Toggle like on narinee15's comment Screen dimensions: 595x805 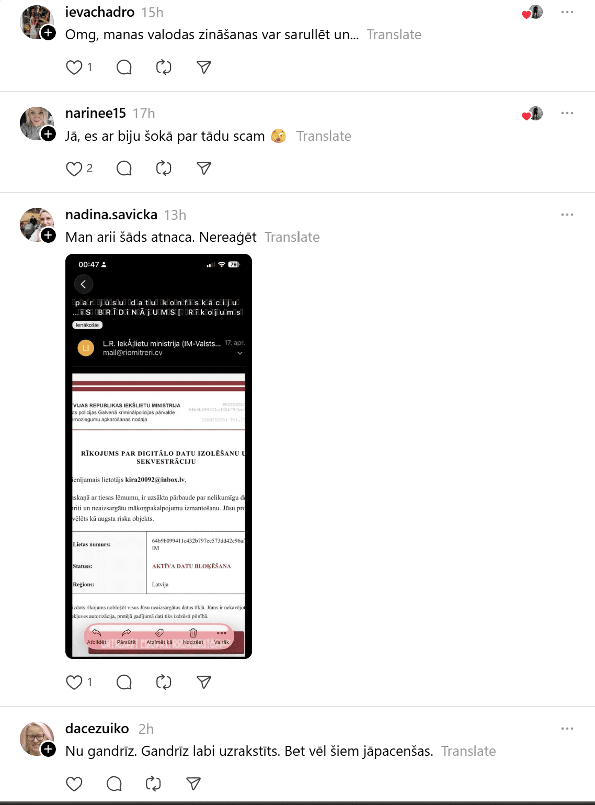[74, 169]
